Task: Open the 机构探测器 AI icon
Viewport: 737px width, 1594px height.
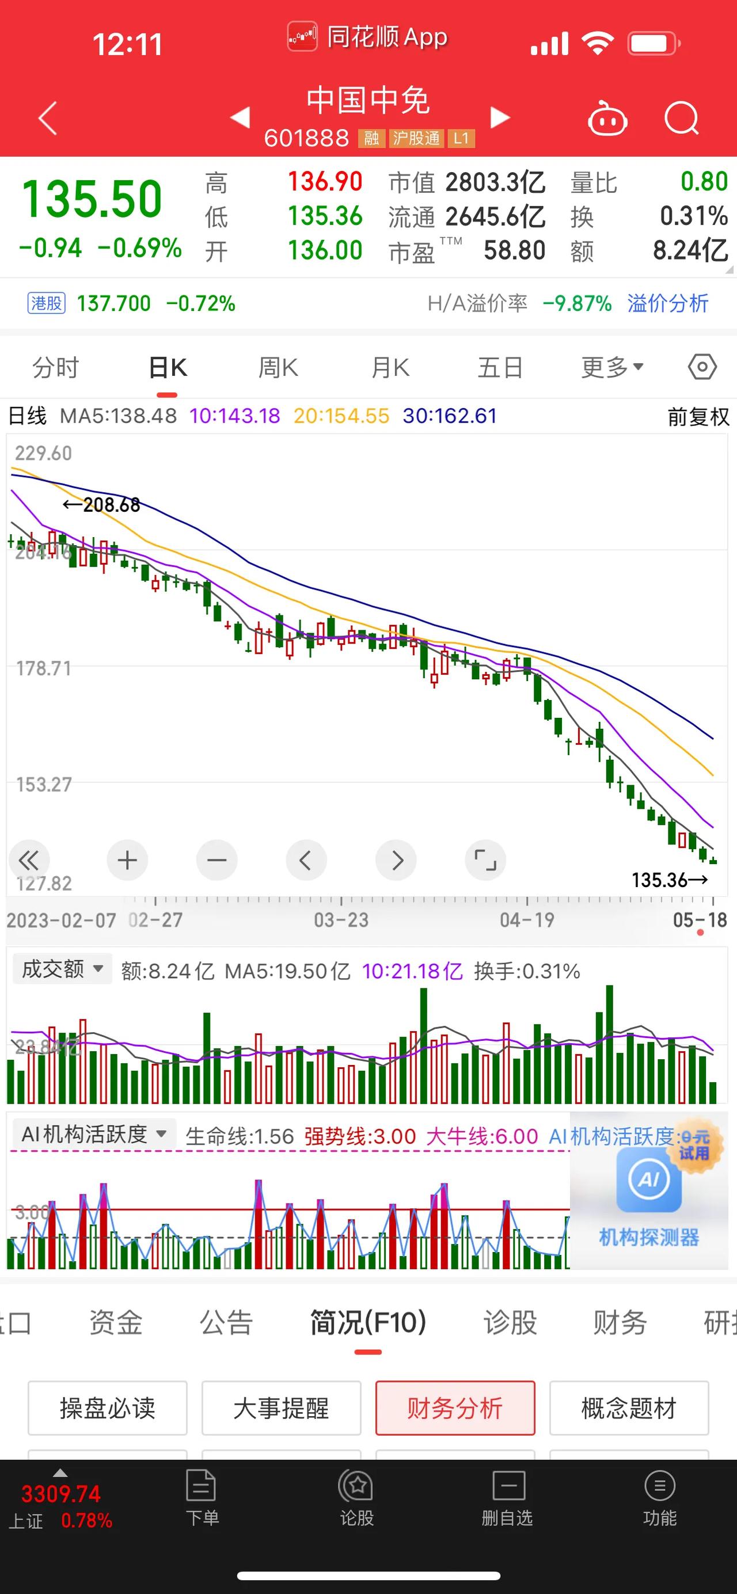Action: tap(648, 1179)
